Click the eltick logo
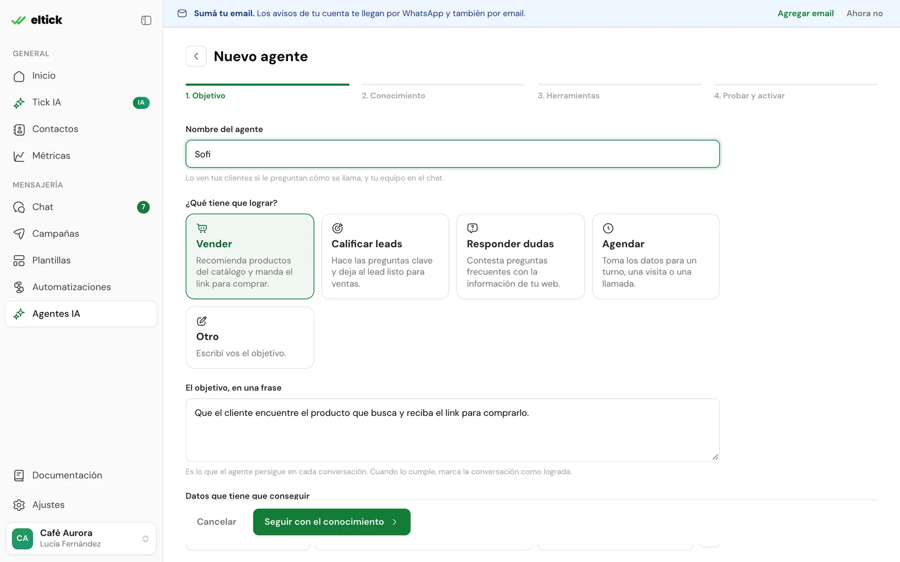The image size is (900, 562). click(x=37, y=20)
